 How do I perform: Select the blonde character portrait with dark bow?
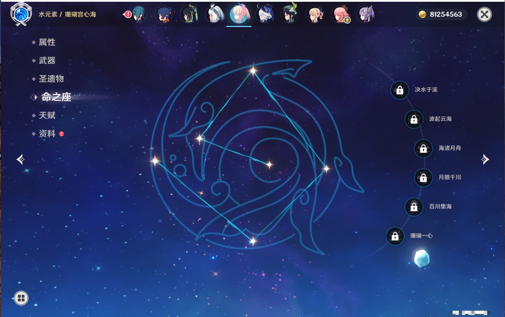tap(315, 14)
